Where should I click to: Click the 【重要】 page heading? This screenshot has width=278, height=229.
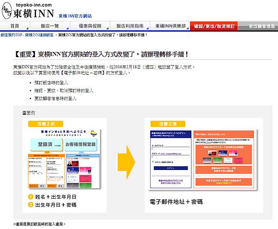coord(101,54)
